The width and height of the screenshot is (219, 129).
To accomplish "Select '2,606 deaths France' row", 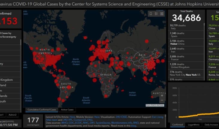I will click(x=186, y=58).
